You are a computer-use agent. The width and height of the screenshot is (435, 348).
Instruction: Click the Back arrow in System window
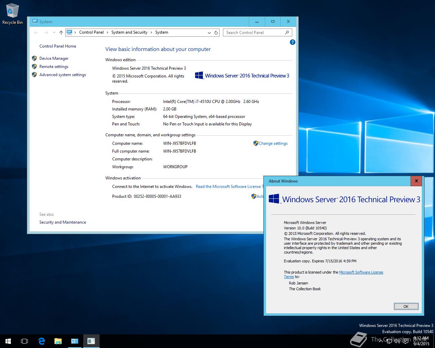pos(36,33)
